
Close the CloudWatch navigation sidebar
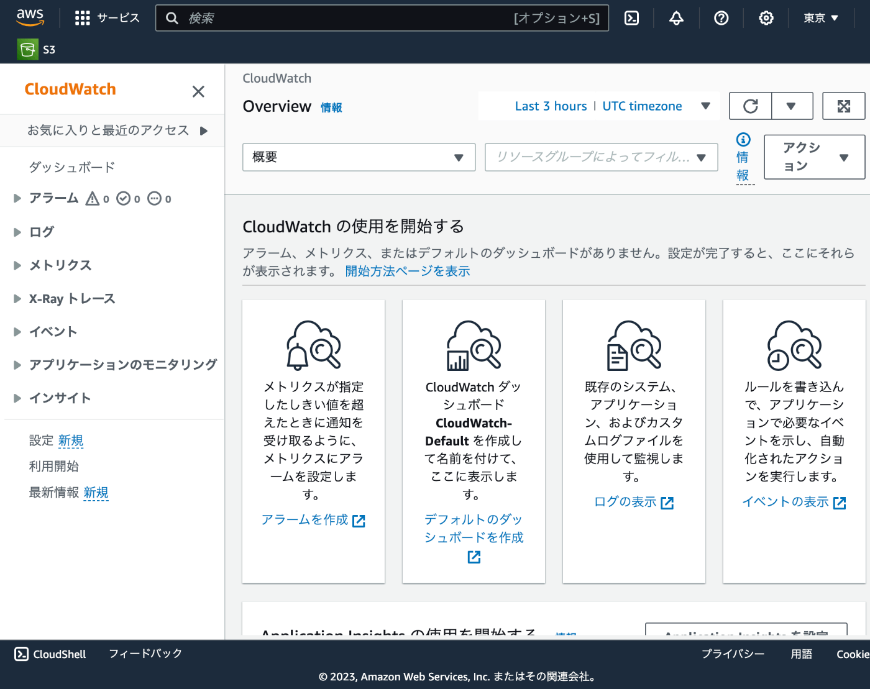tap(198, 91)
